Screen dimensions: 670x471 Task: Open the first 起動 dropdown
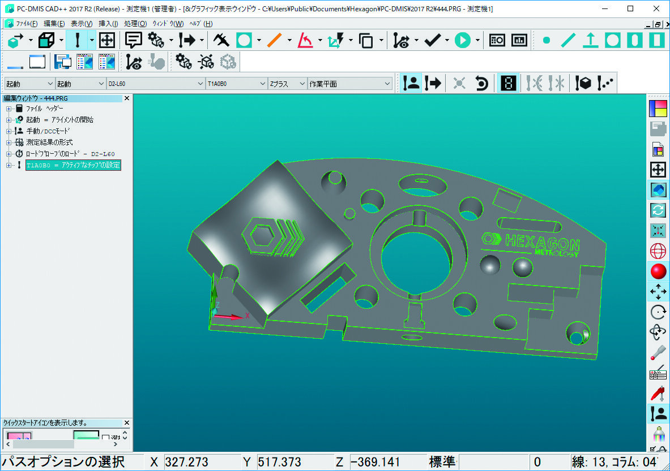coord(50,84)
